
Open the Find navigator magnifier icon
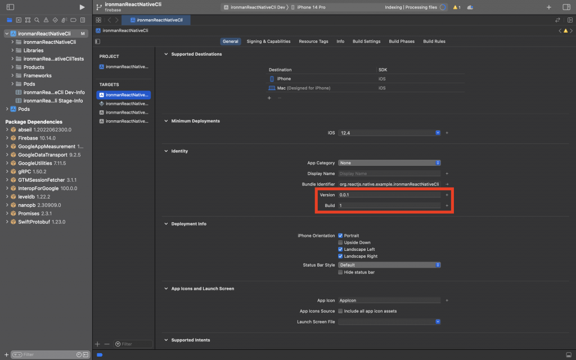pyautogui.click(x=37, y=20)
